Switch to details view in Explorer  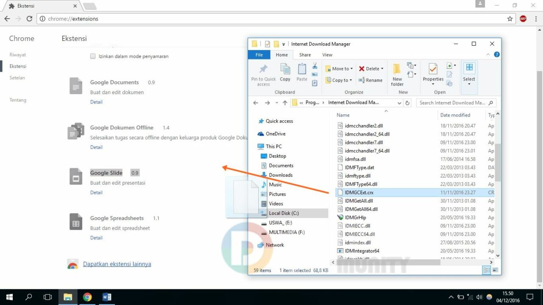pyautogui.click(x=487, y=270)
